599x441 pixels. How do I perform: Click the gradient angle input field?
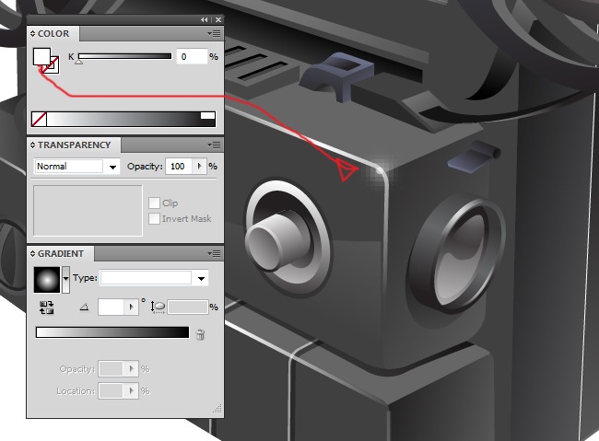112,307
